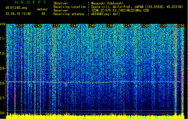
Task: Click the kHz axis unit label
Action: (3, 24)
